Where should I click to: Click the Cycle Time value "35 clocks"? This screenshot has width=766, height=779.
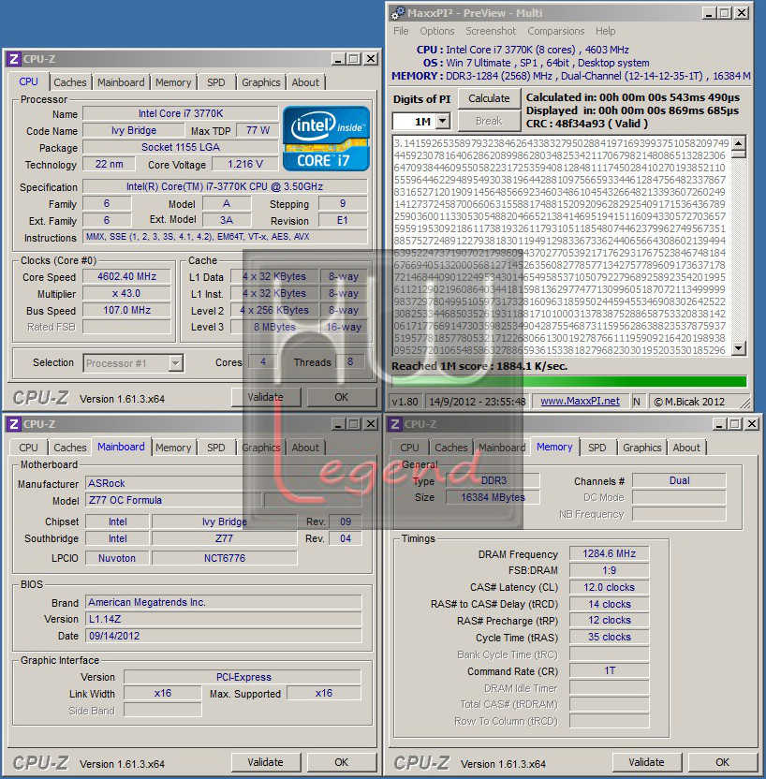coord(609,638)
